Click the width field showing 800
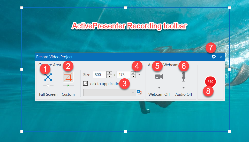This screenshot has height=142, width=249. [x=100, y=75]
